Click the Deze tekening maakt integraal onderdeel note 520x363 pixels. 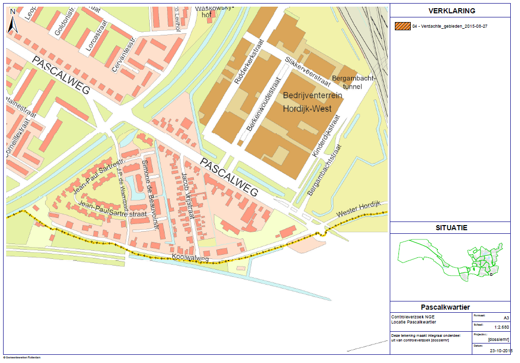(x=426, y=338)
